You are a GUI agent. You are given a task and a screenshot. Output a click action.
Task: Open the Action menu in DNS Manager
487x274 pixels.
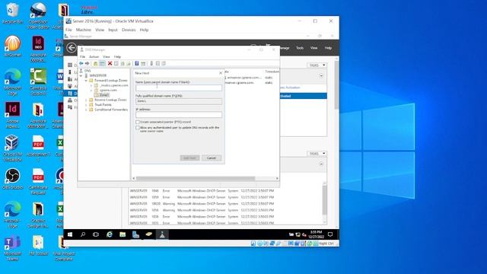coord(94,57)
